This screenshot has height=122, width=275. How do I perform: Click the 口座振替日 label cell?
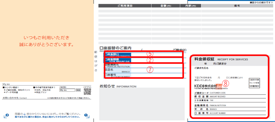pos(117,55)
